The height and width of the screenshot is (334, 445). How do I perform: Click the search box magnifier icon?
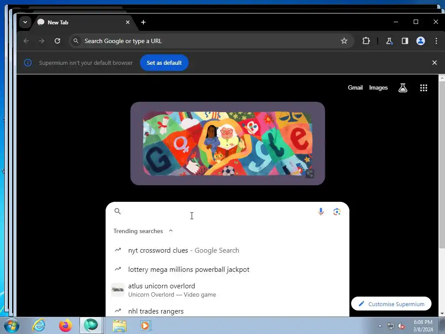point(117,211)
